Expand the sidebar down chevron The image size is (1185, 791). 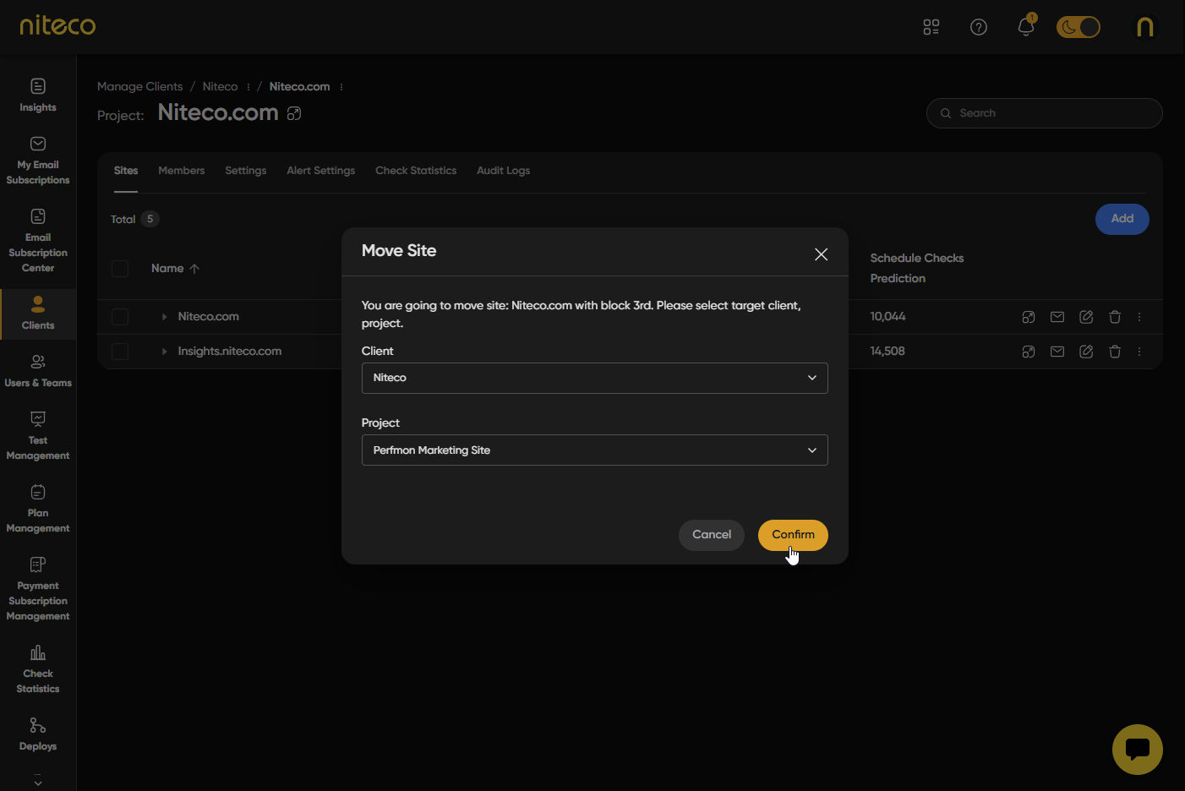point(38,782)
